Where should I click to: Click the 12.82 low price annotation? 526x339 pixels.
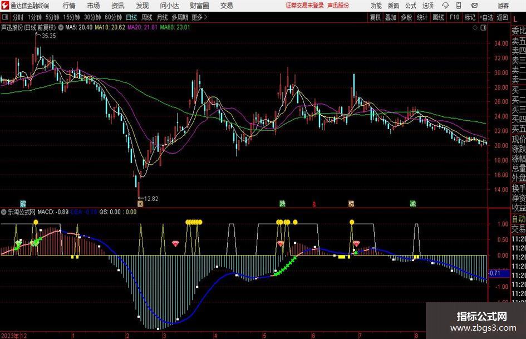(151, 199)
